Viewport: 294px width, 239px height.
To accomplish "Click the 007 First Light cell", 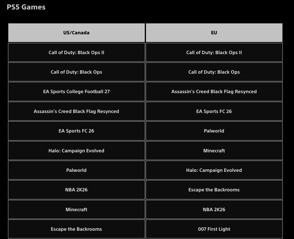I will tap(214, 229).
